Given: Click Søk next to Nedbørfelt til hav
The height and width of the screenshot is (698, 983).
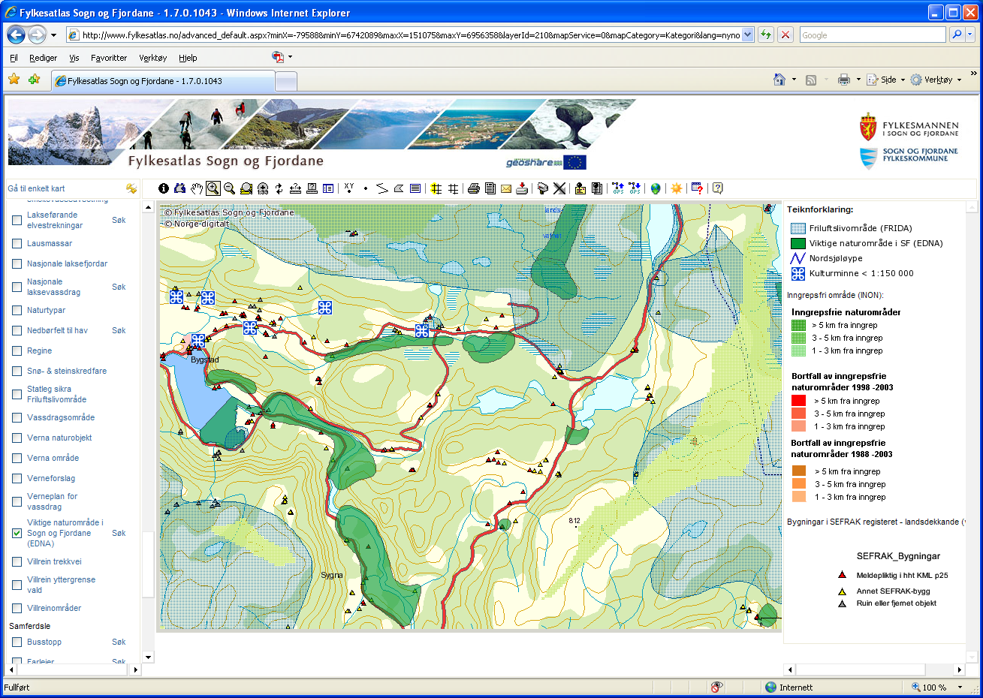Looking at the screenshot, I should point(119,330).
